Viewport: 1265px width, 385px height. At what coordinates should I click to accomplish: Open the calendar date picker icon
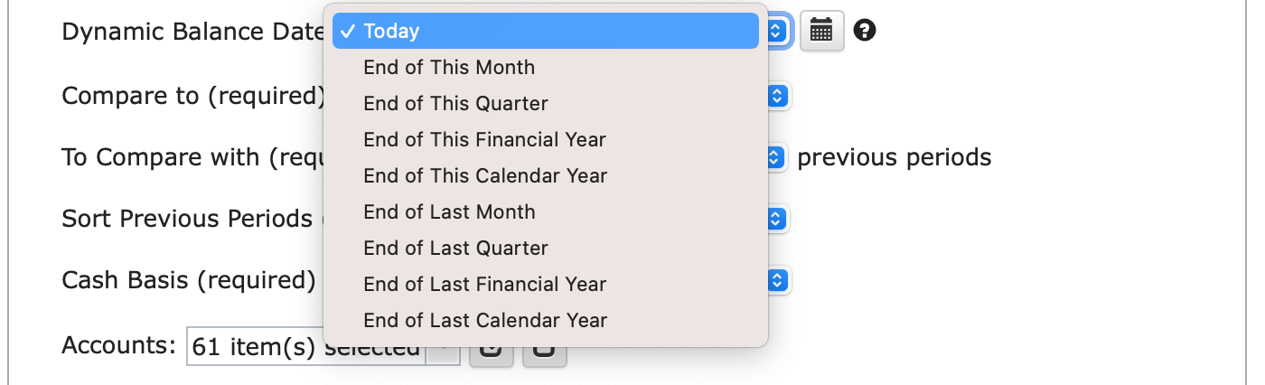click(821, 32)
